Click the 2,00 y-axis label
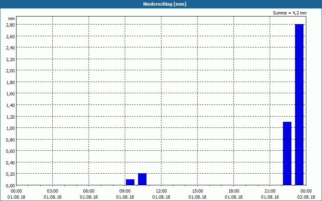The image size is (322, 201). (x=11, y=71)
